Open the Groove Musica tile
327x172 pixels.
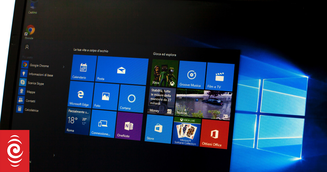[x=192, y=75]
